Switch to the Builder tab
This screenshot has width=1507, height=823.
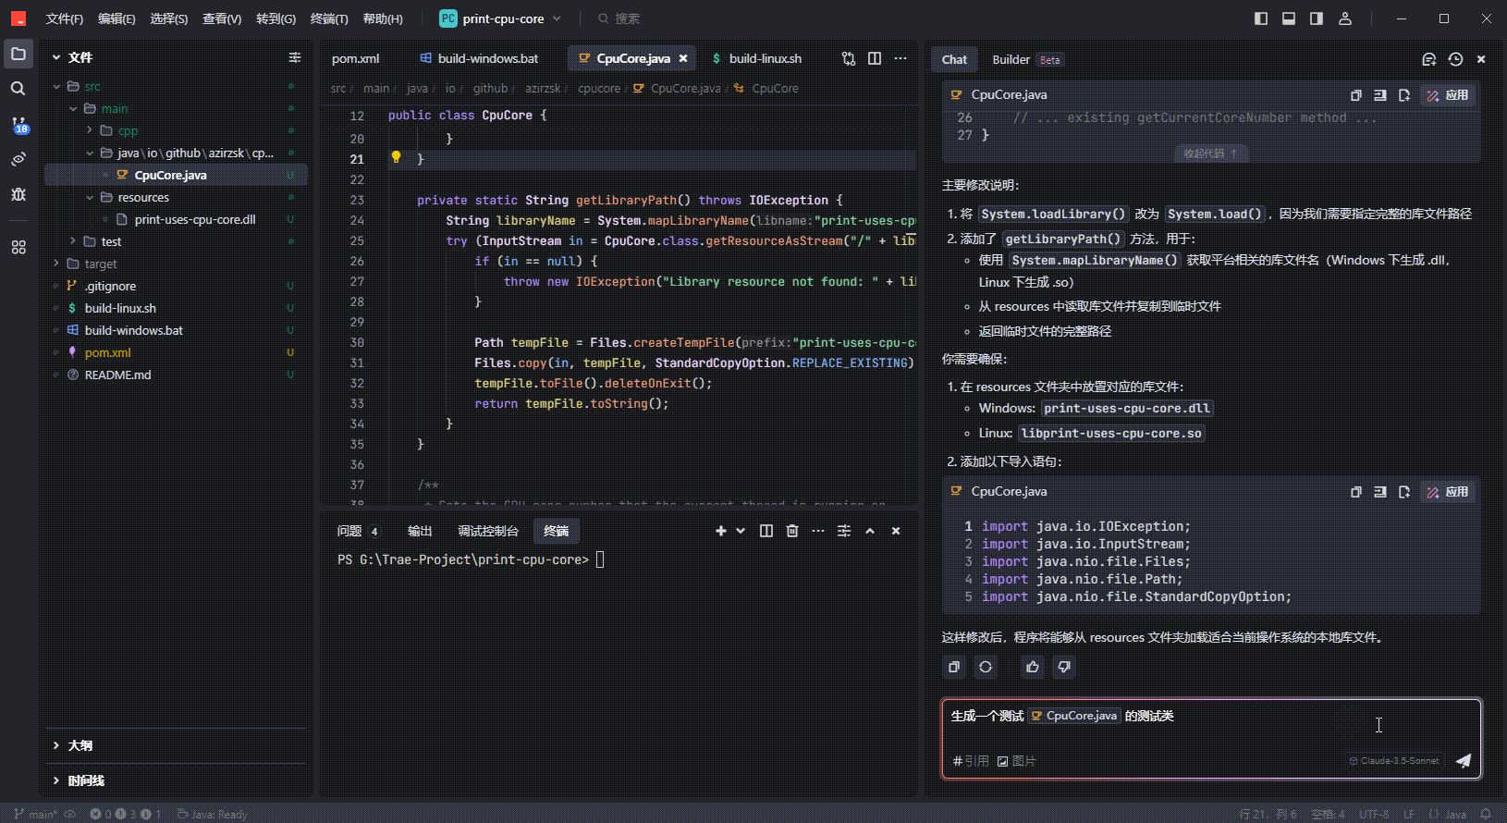(x=1011, y=59)
